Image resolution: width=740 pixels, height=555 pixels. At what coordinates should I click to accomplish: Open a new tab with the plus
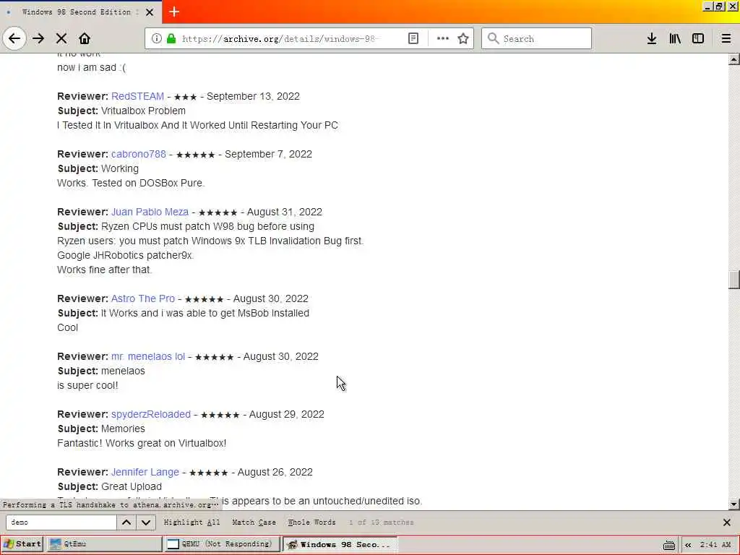[174, 12]
